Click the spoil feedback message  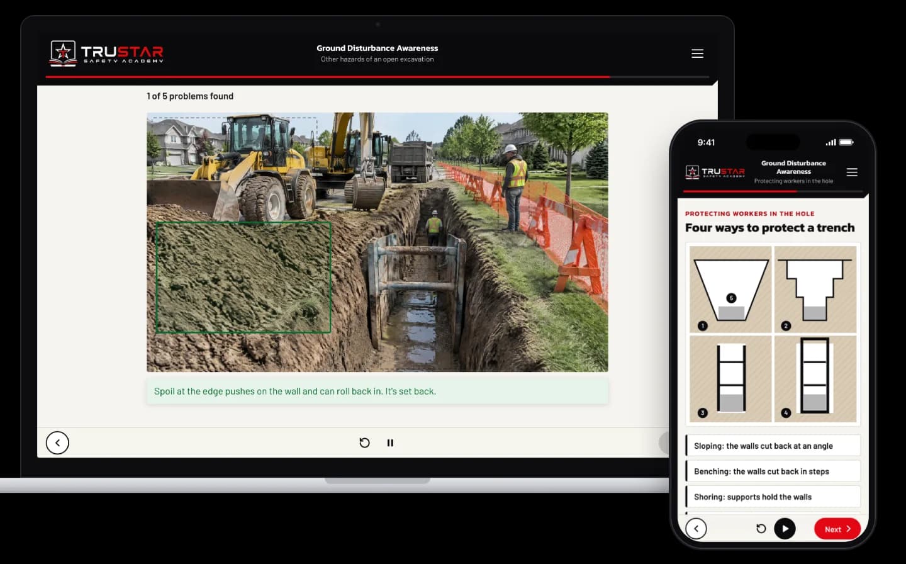(x=377, y=391)
